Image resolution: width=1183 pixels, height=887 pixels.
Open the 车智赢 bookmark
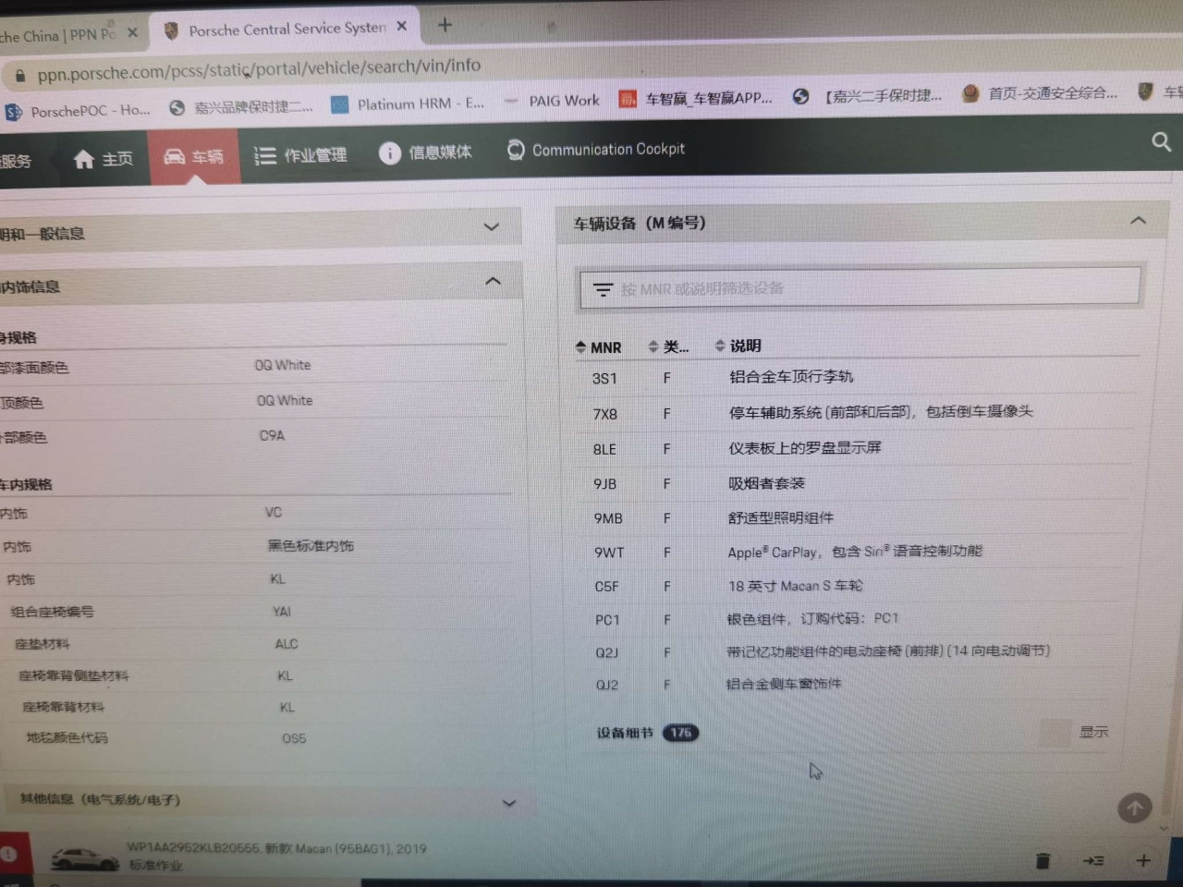(696, 98)
